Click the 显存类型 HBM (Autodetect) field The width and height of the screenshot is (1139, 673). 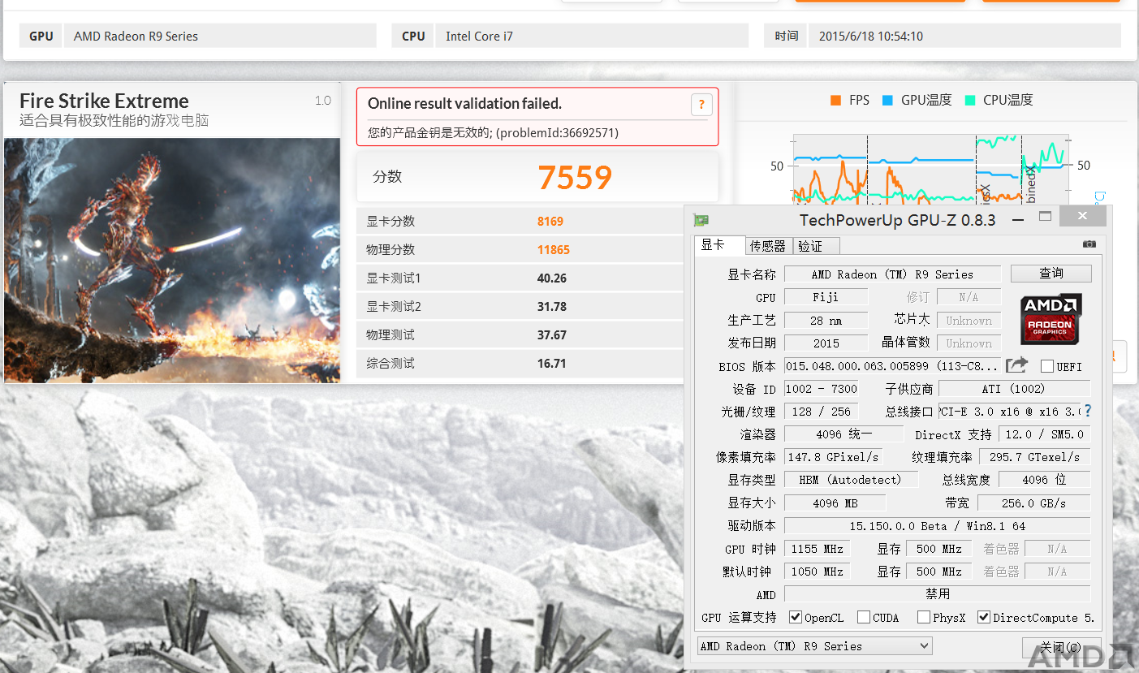click(851, 480)
